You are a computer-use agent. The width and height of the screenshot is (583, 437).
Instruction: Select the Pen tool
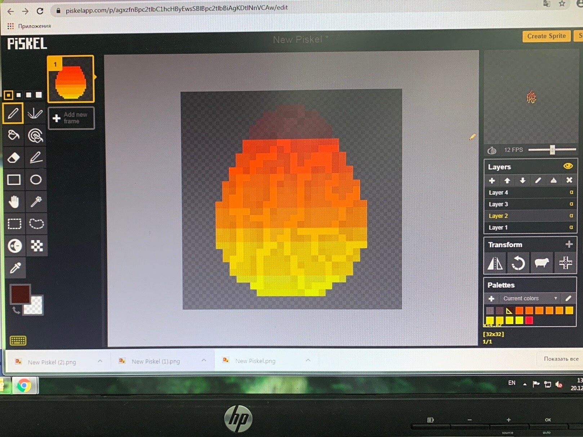click(14, 113)
